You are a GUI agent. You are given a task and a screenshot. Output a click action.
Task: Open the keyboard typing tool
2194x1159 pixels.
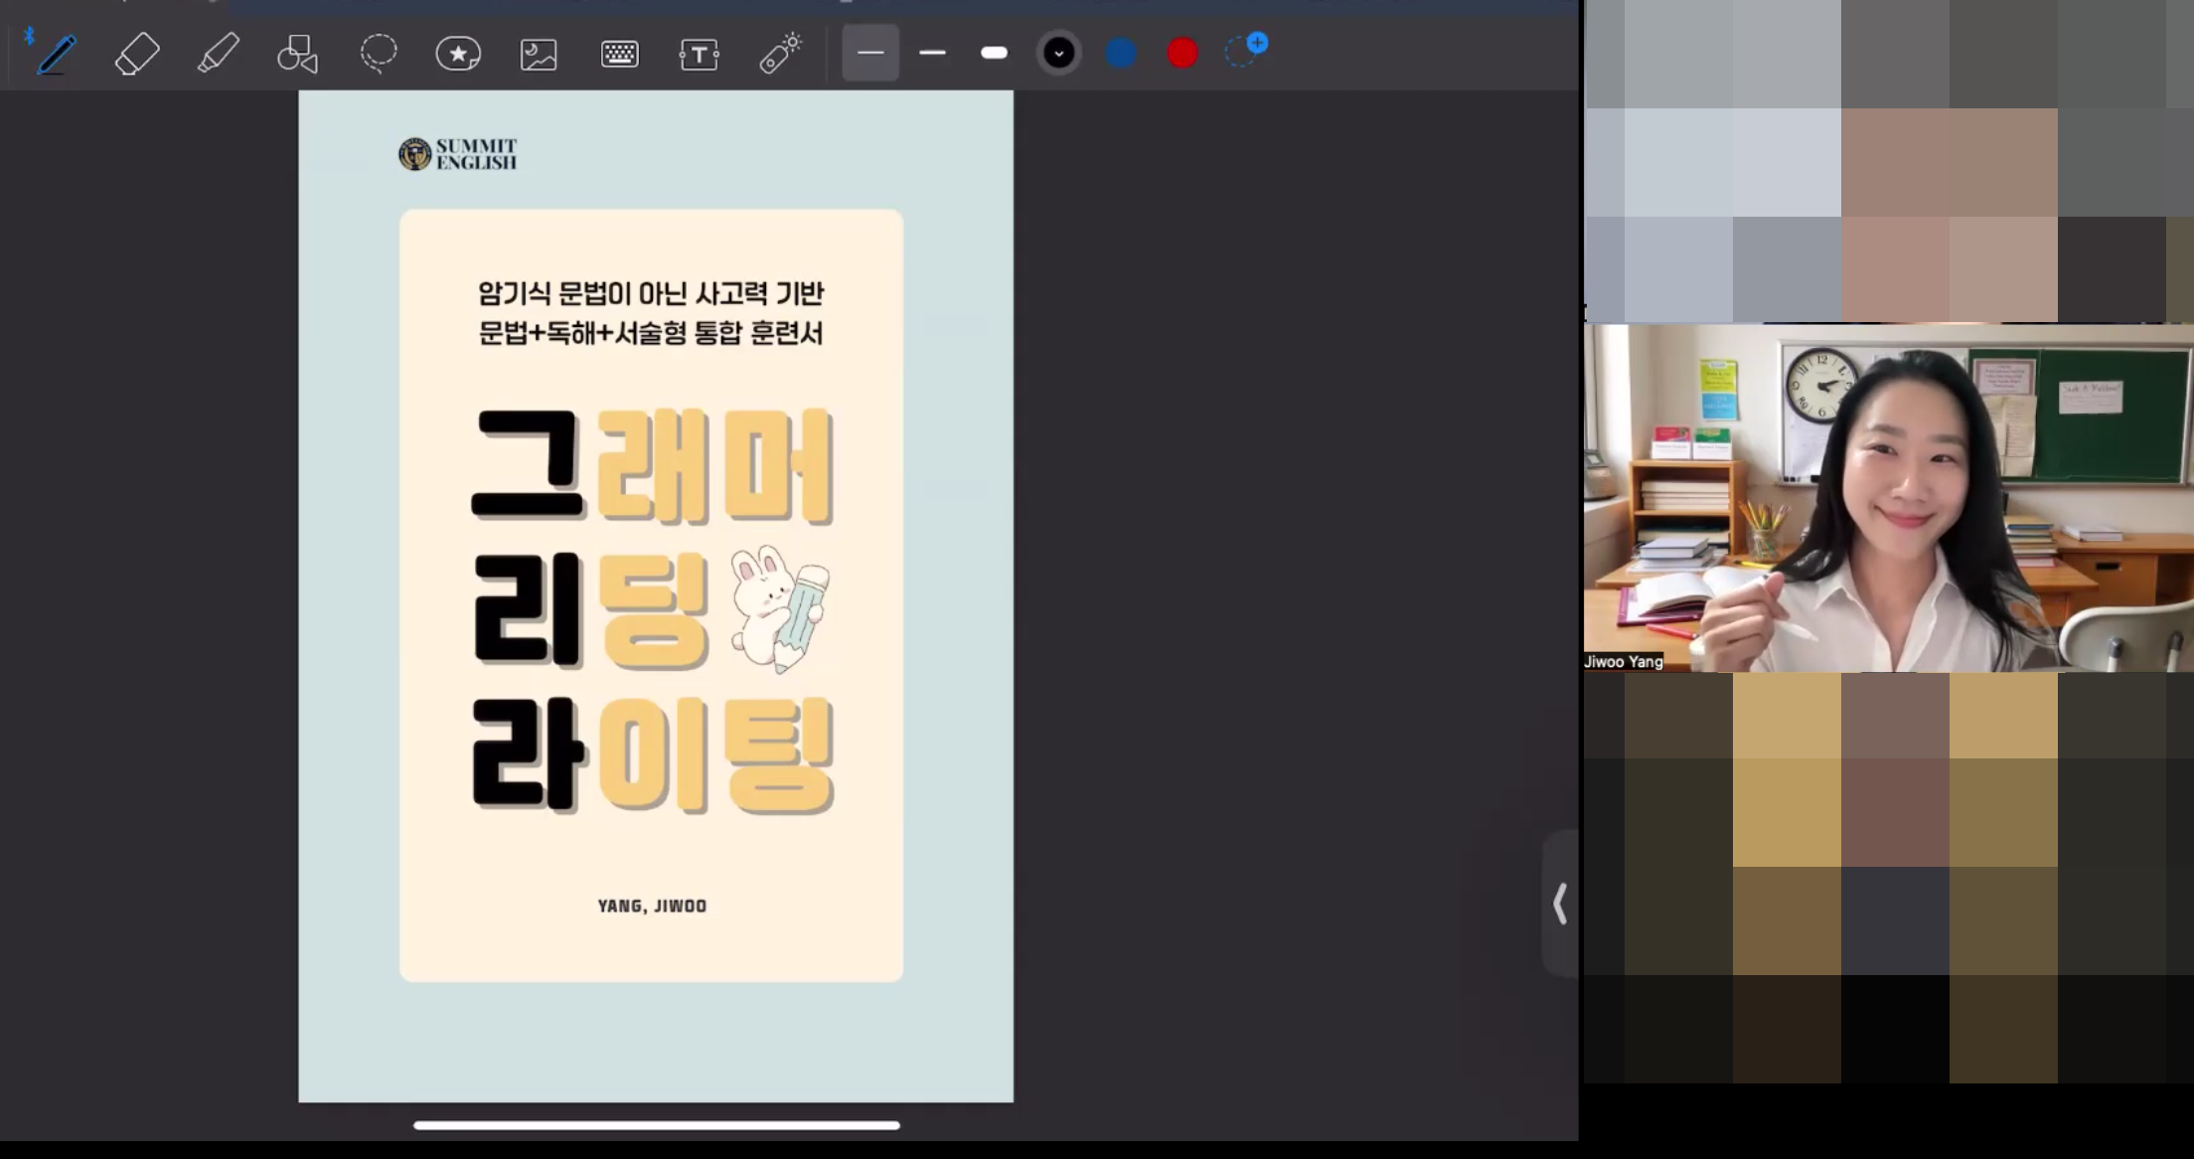[x=619, y=53]
